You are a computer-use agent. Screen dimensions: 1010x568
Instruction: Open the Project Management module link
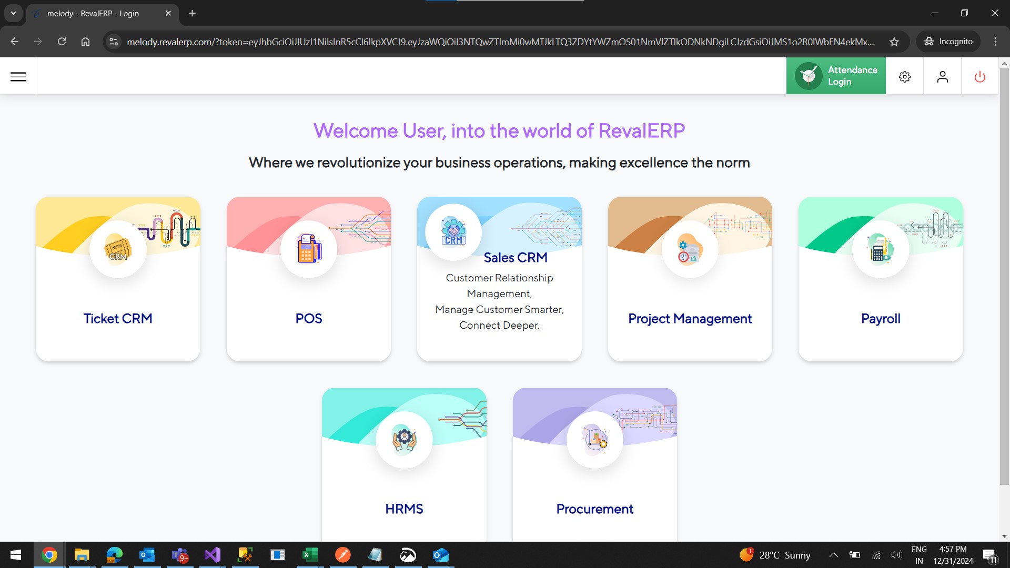point(690,319)
